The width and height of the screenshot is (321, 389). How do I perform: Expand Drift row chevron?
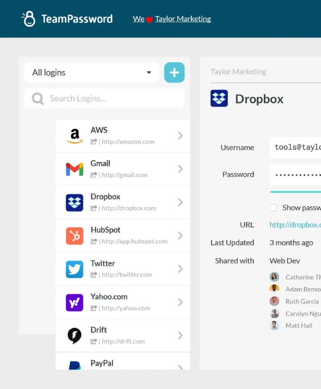tap(180, 336)
